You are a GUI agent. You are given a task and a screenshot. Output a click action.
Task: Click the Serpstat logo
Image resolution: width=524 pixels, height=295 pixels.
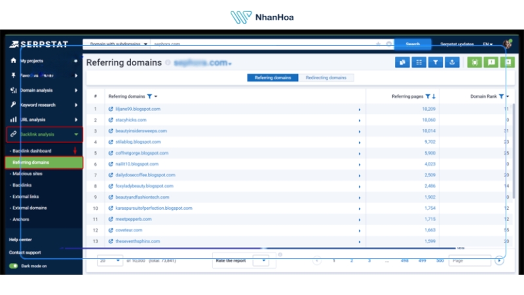(39, 44)
